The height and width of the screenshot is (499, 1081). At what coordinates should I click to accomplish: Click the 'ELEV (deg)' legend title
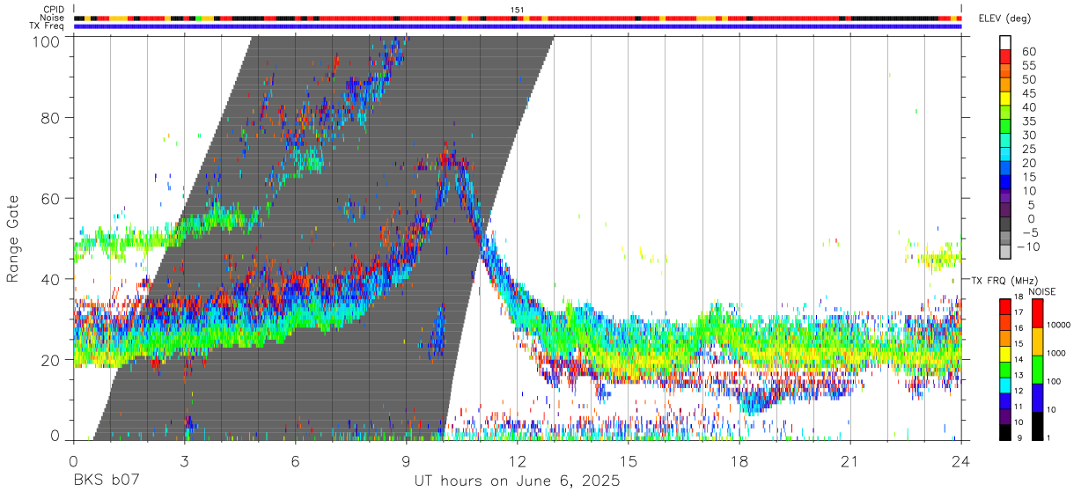[x=1005, y=18]
